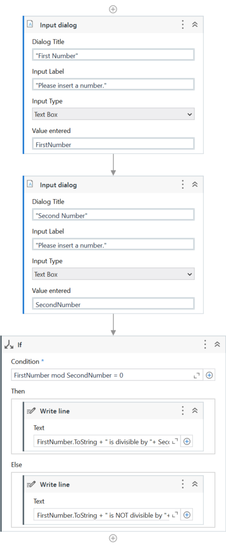Open Input Type dropdown in second dialog
Image resolution: width=226 pixels, height=548 pixels.
113,275
